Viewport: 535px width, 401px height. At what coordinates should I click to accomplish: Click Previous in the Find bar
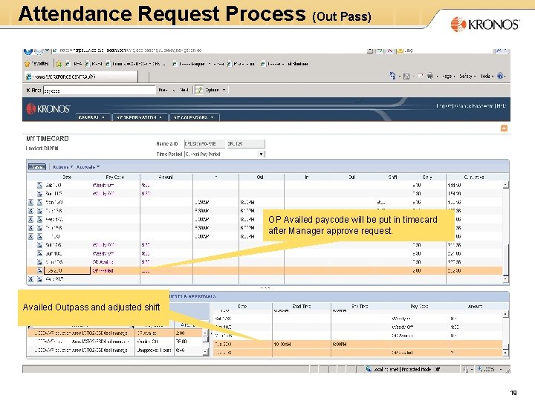[163, 90]
